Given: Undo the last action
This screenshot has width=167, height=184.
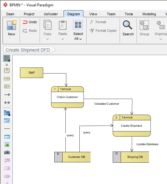Looking at the screenshot, I should [x=30, y=22].
